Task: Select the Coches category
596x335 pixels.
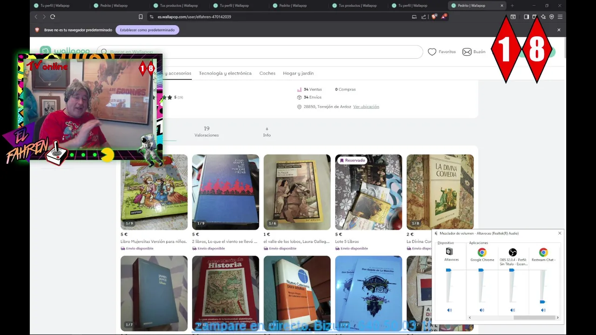Action: click(267, 73)
